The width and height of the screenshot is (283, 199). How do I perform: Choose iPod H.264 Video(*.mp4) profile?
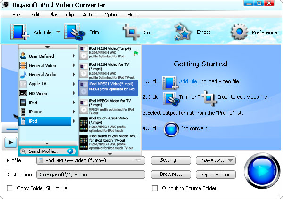pos(109,53)
